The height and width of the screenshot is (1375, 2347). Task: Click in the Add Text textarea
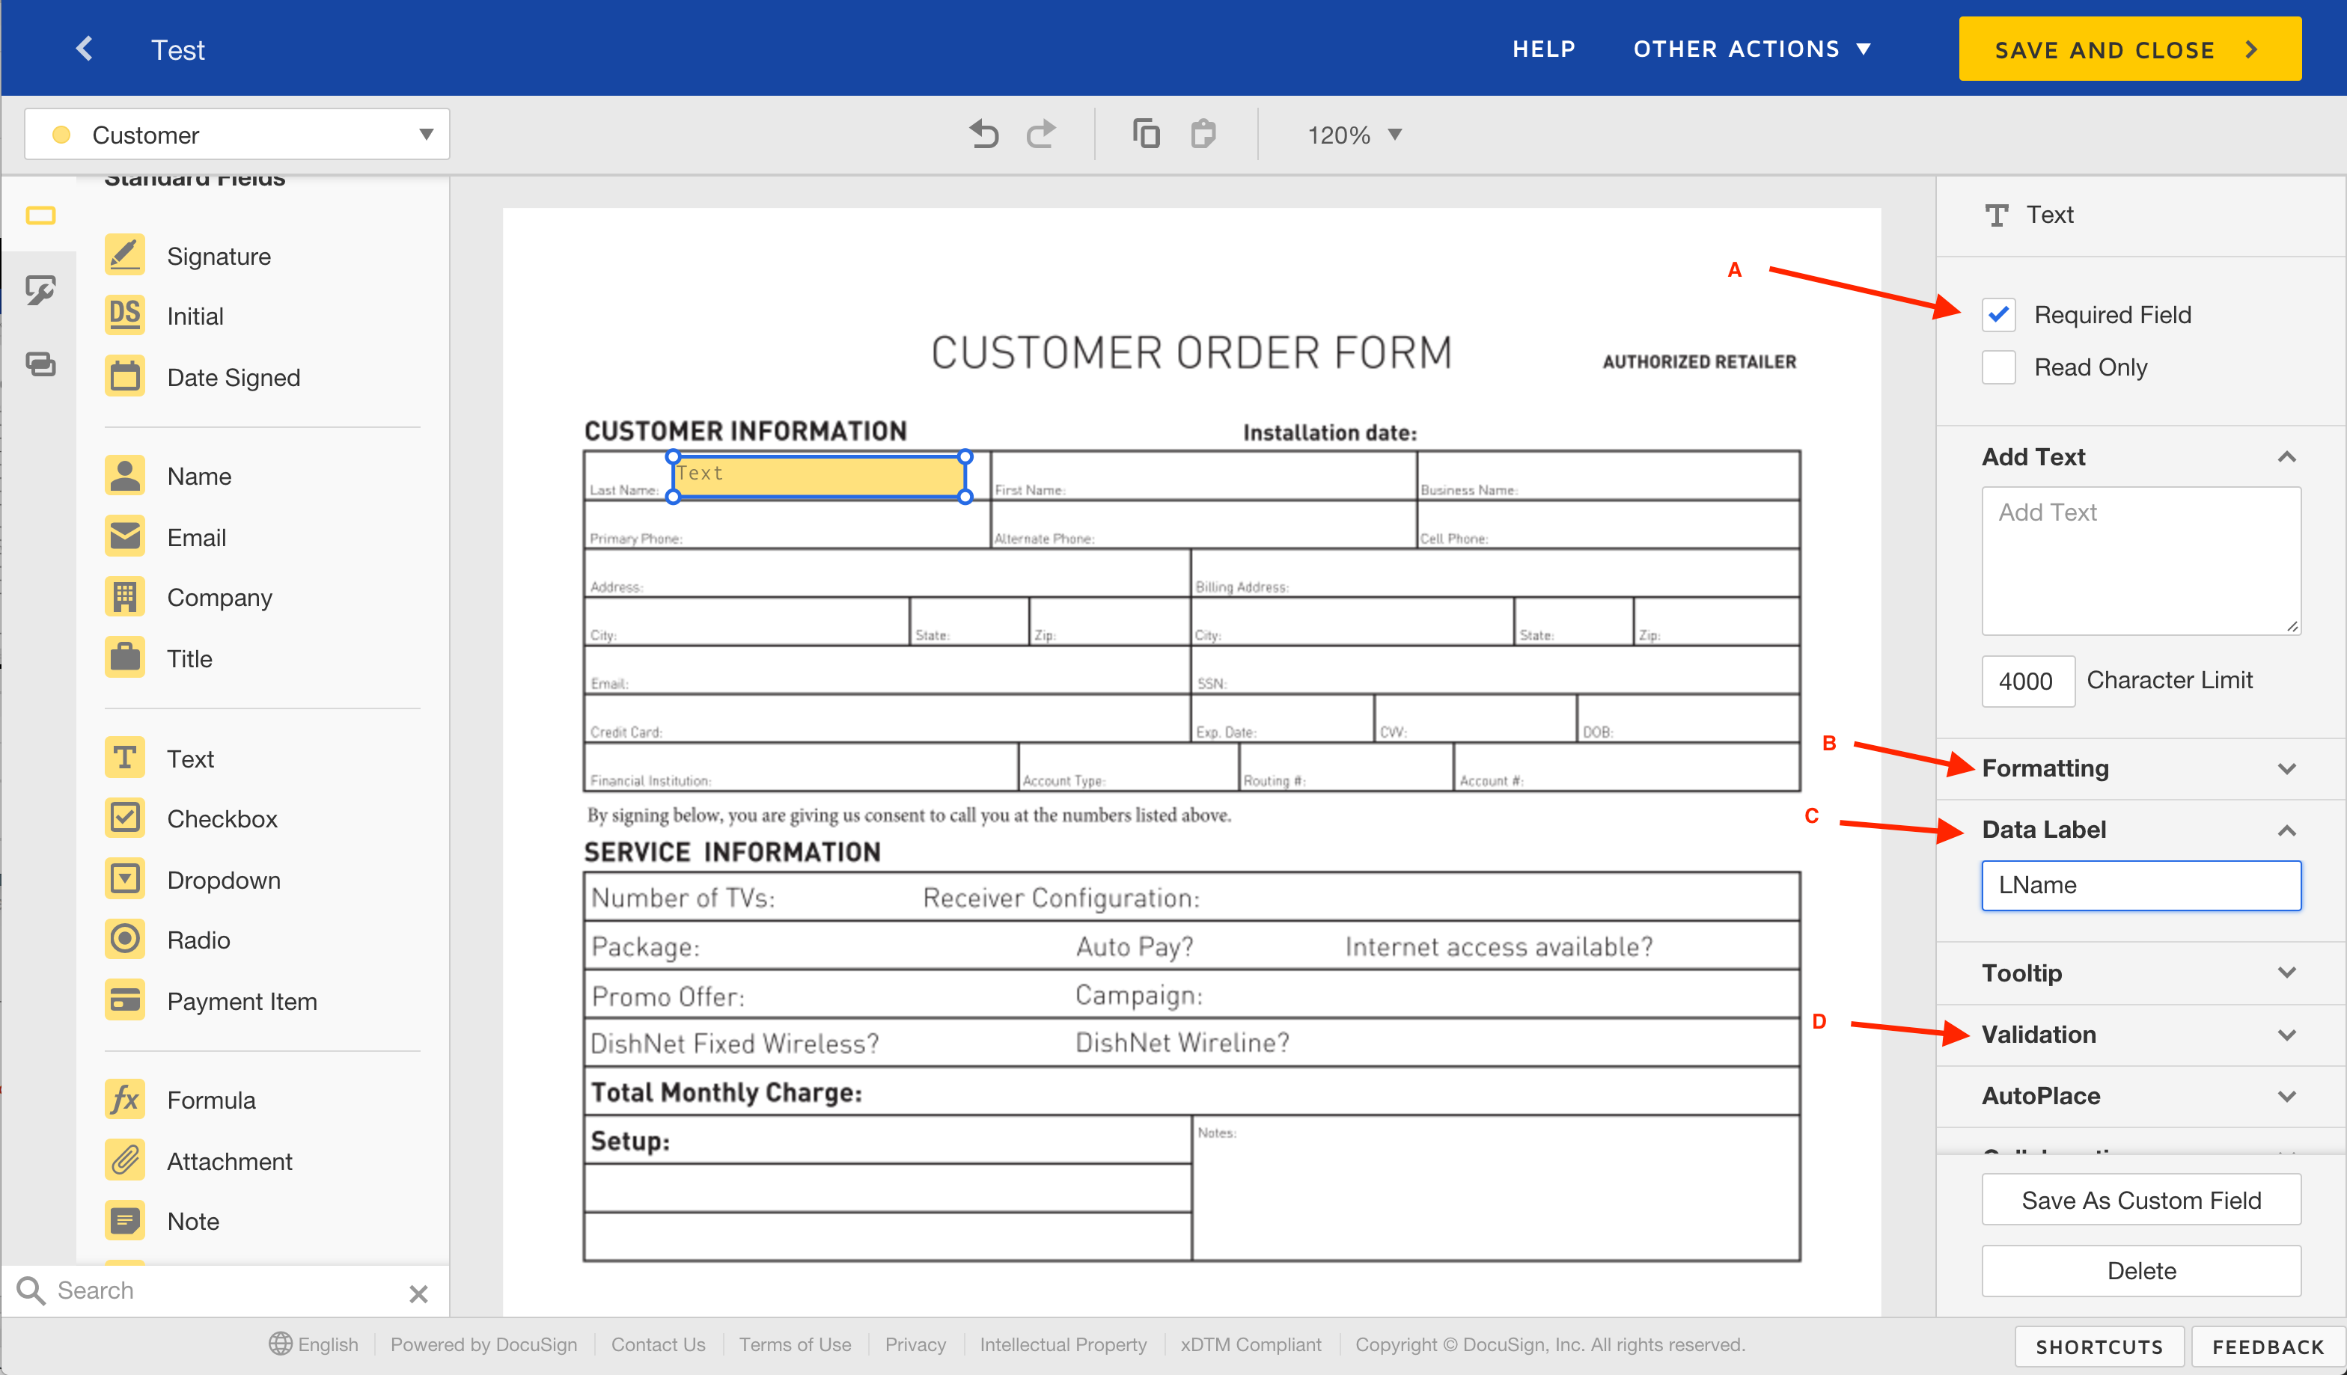[2140, 560]
